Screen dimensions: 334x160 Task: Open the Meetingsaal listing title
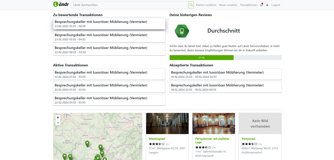tap(157, 139)
